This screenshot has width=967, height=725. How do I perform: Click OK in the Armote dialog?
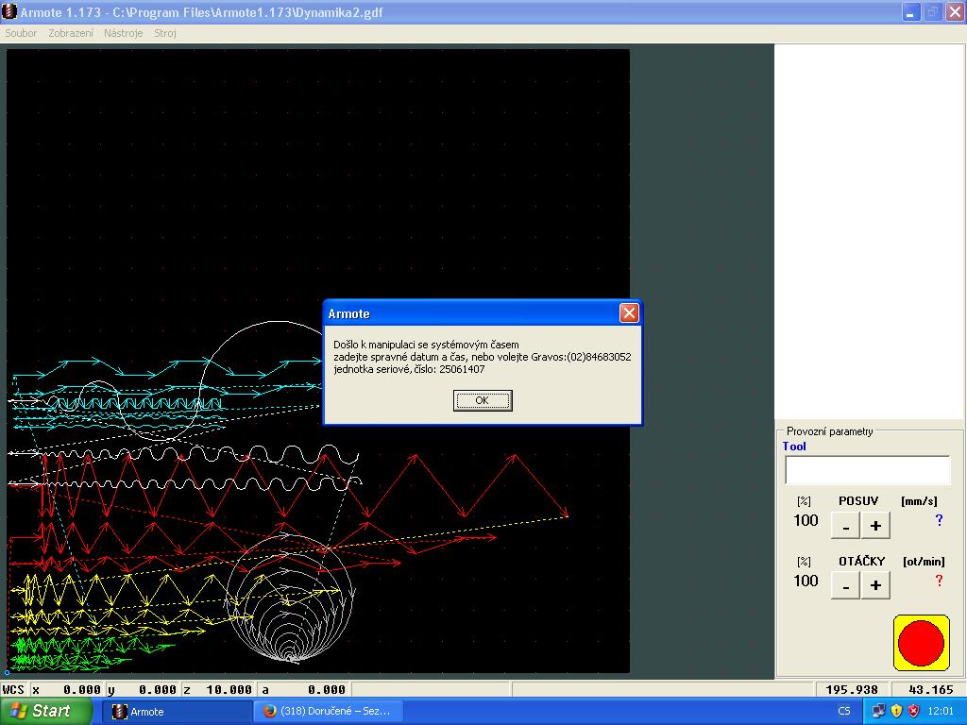[483, 400]
